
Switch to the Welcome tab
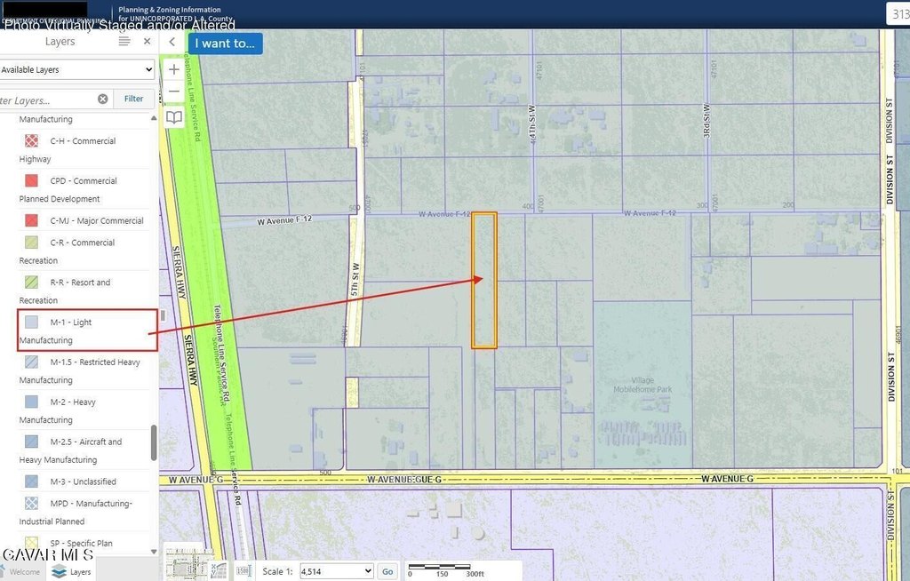pyautogui.click(x=24, y=572)
